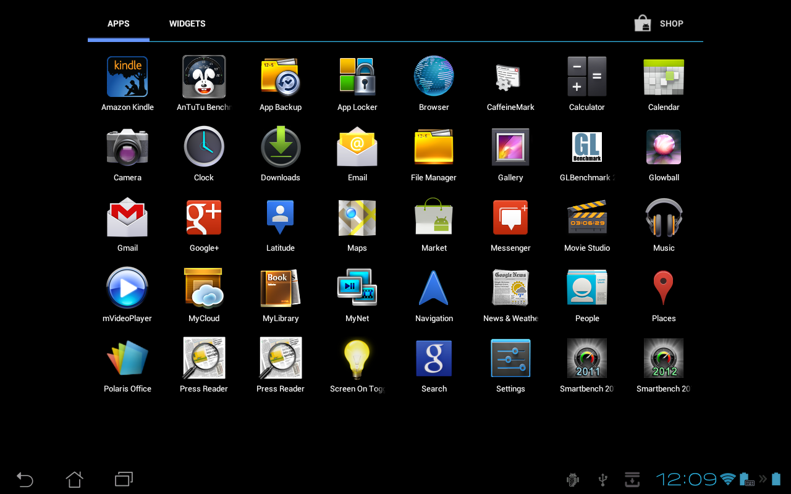The height and width of the screenshot is (494, 791).
Task: Launch the Smartbench 2012 app
Action: point(664,358)
